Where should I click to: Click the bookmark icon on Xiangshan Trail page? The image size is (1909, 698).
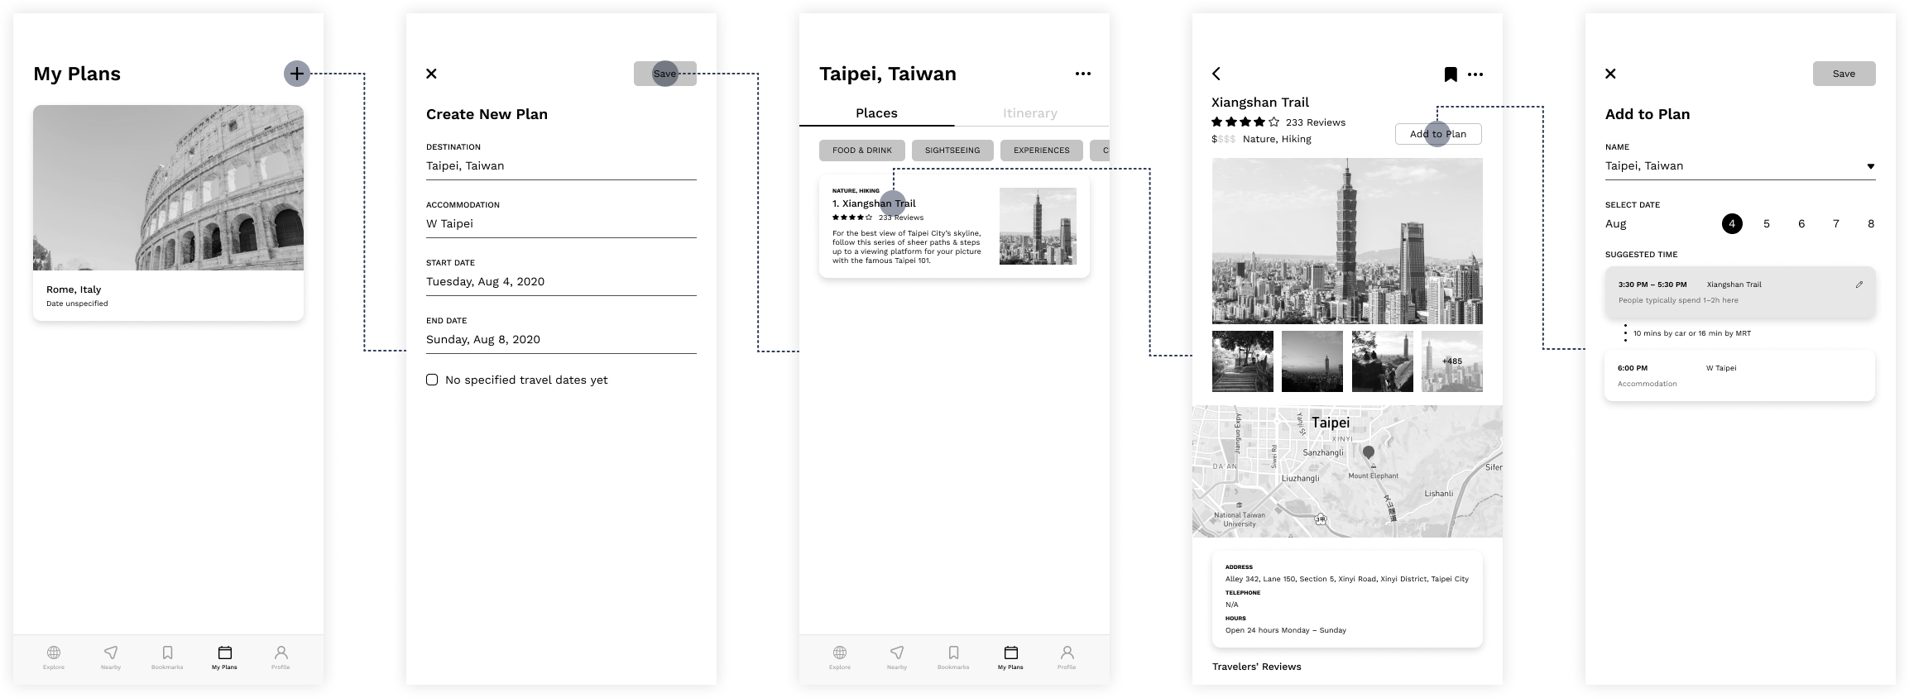[1450, 74]
